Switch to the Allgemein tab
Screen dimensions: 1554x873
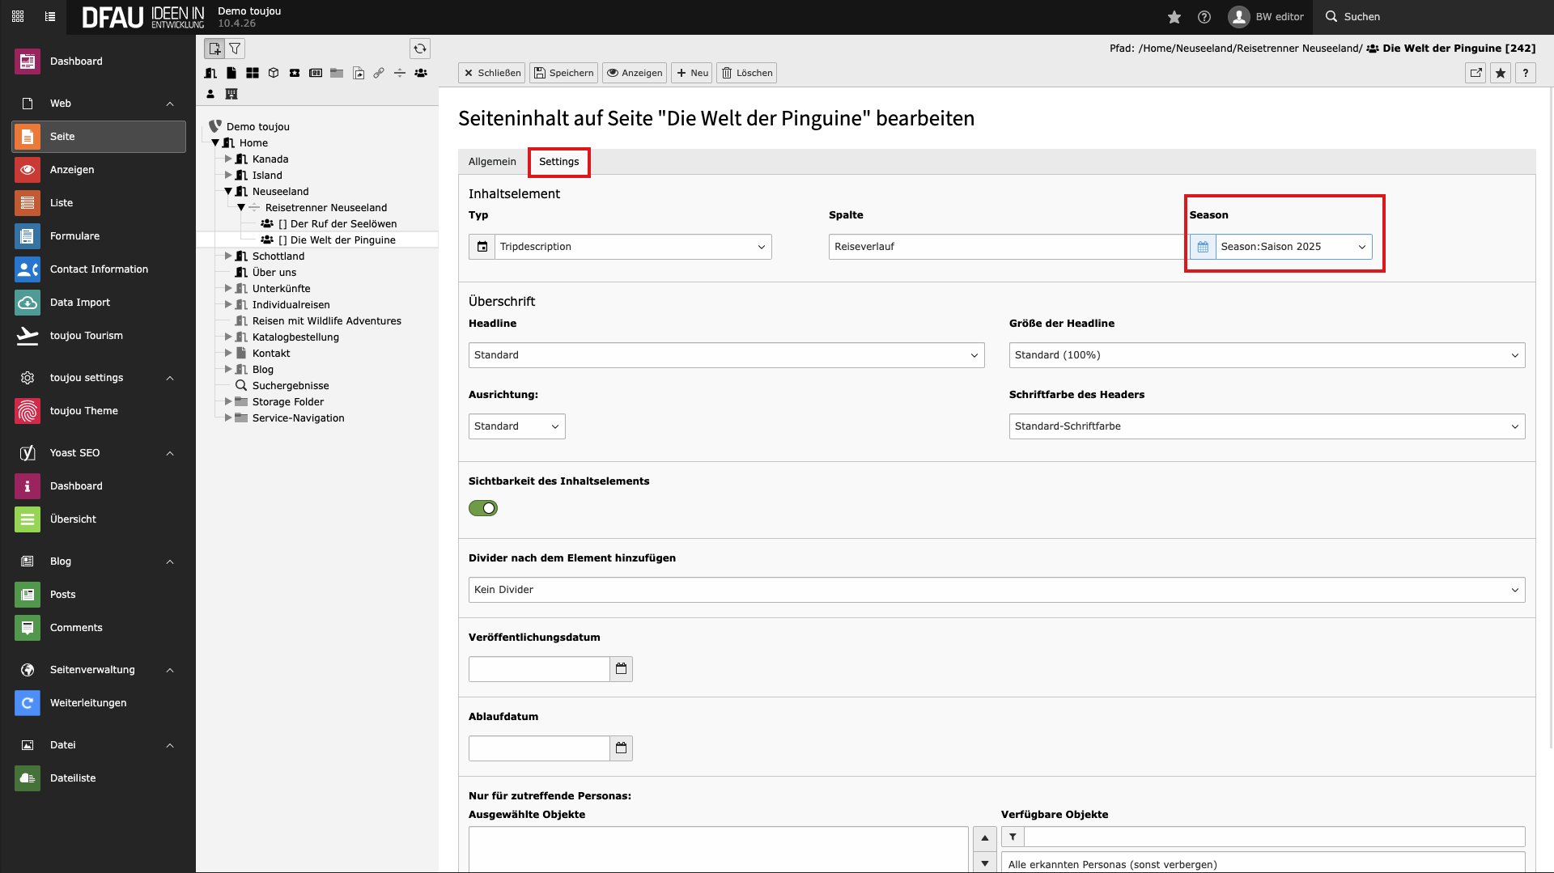pos(492,162)
